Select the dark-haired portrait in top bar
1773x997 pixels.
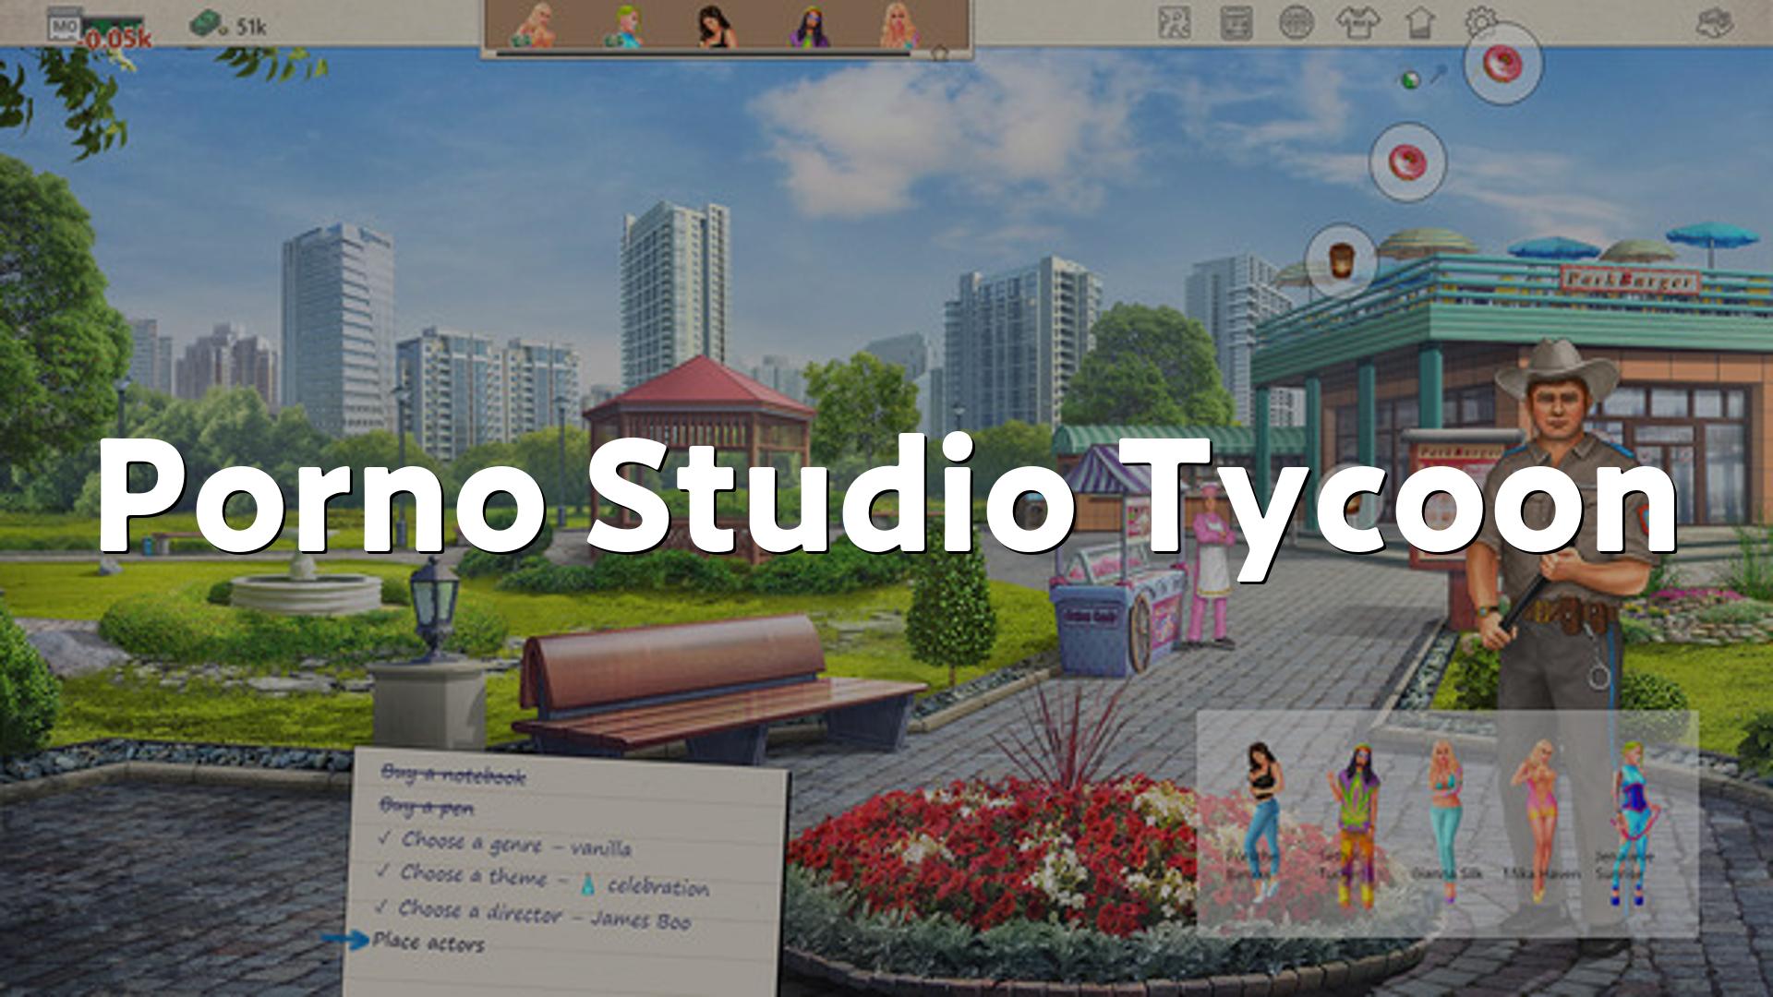coord(718,26)
